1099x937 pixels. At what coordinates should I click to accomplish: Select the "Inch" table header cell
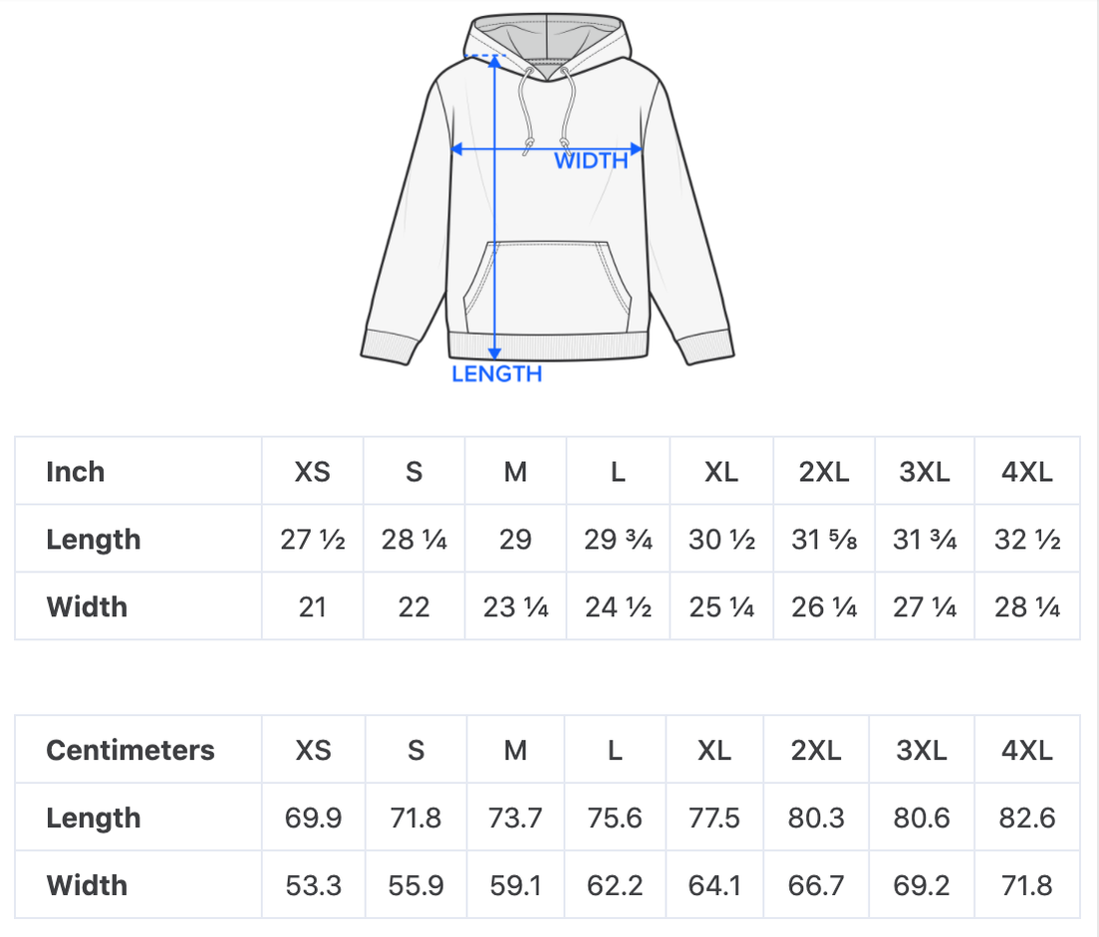click(76, 472)
